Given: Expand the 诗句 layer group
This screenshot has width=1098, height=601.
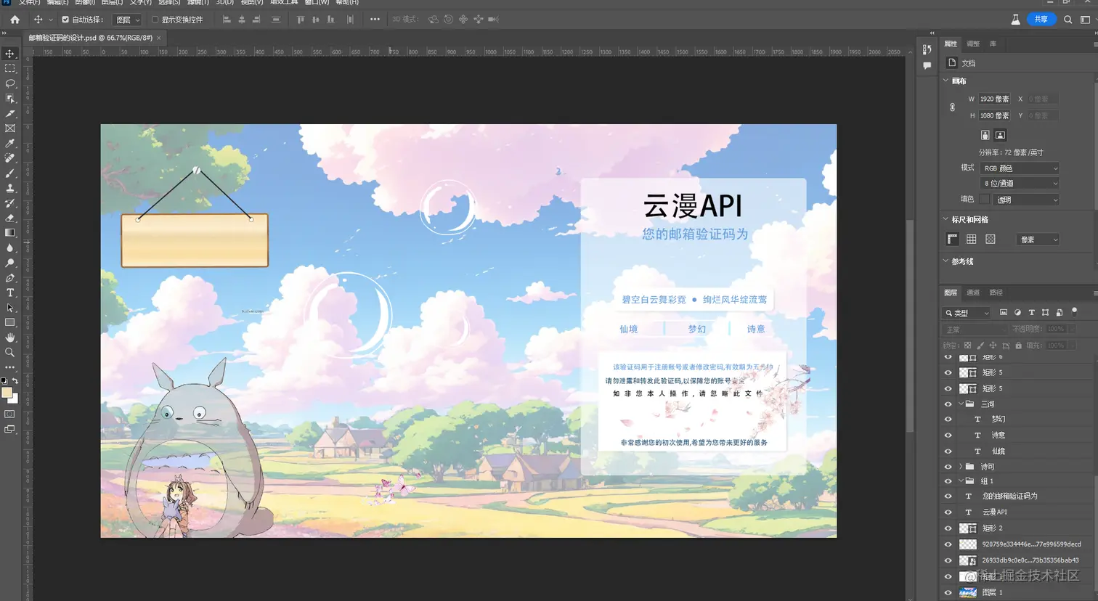Looking at the screenshot, I should click(961, 467).
